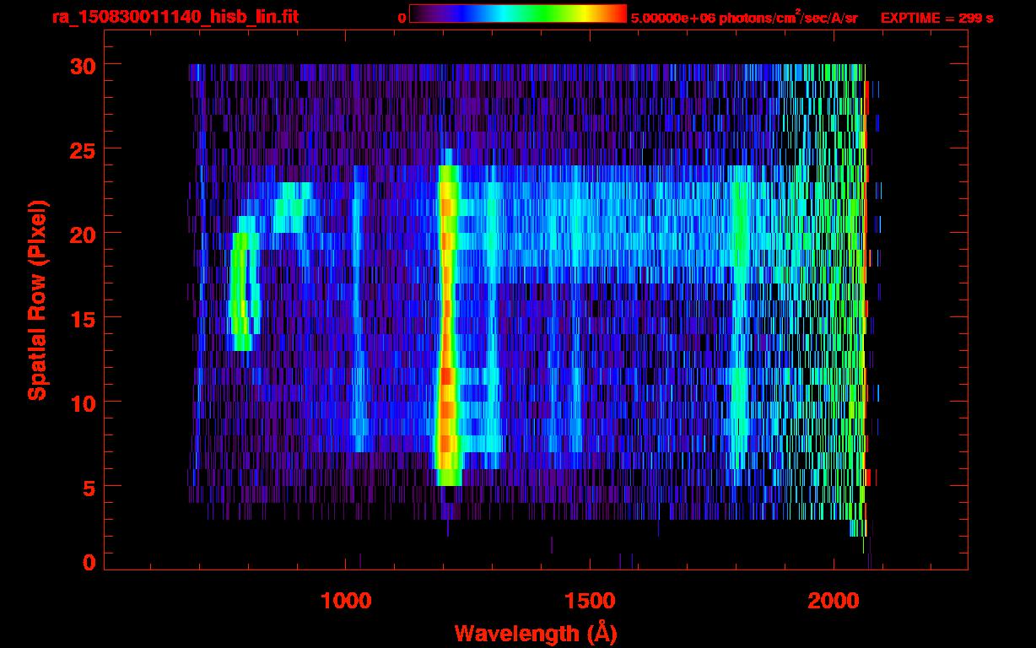Click the color scale bar at top
The image size is (1036, 648).
[x=517, y=13]
